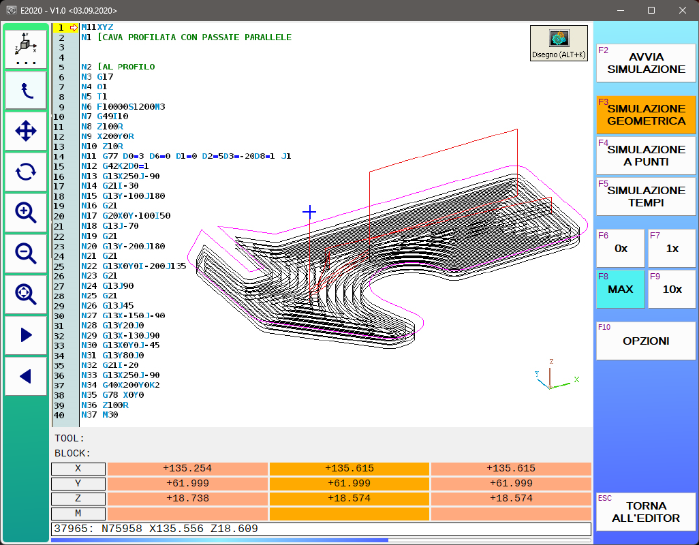The height and width of the screenshot is (545, 699).
Task: Select the rotate view tool
Action: click(26, 172)
